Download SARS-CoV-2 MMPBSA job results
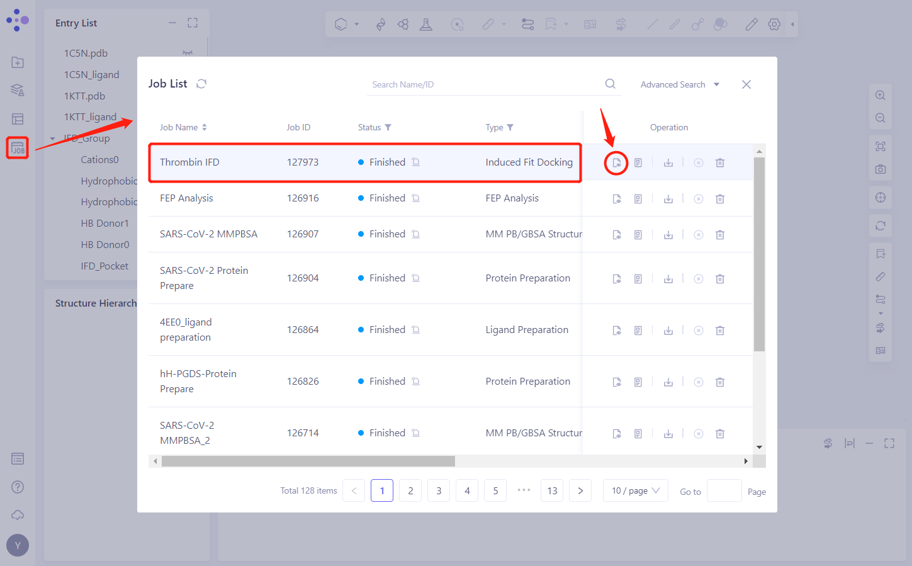Screen dimensions: 912x566 (668, 235)
